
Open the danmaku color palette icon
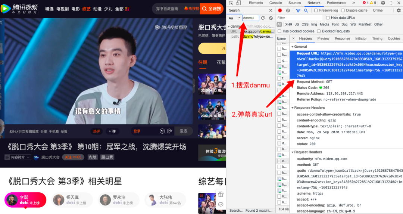(169, 131)
